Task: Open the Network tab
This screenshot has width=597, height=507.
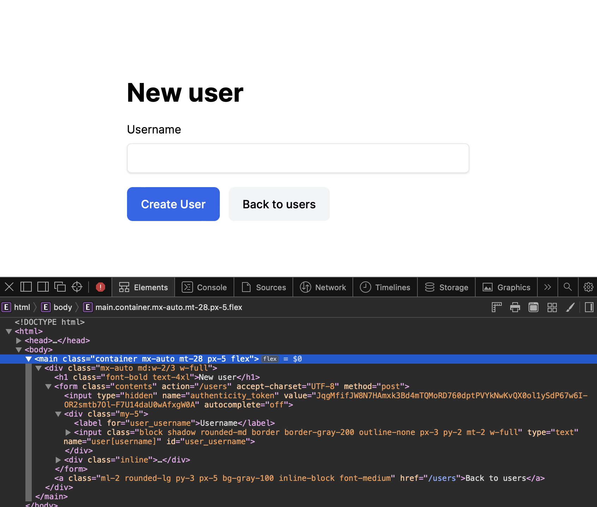Action: coord(323,287)
